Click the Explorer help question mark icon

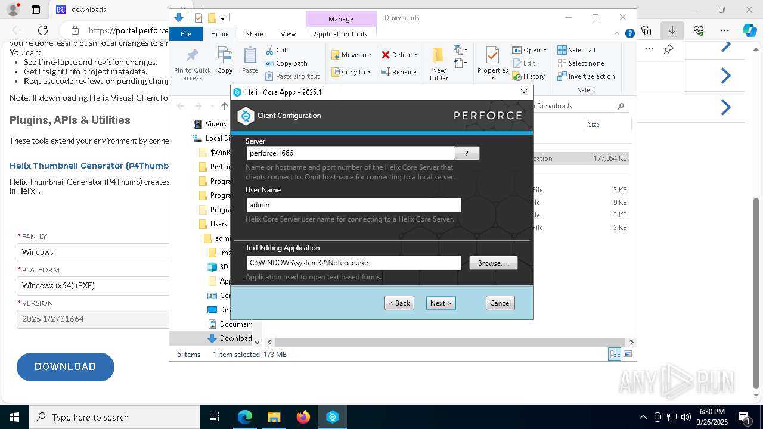[x=629, y=34]
